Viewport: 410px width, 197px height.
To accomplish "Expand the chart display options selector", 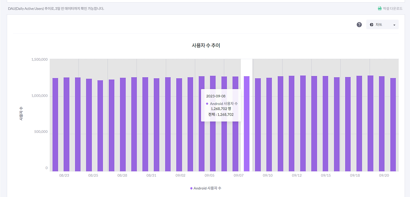I will pos(382,24).
